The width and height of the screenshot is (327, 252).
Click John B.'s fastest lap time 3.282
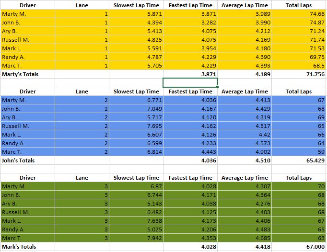pos(190,23)
